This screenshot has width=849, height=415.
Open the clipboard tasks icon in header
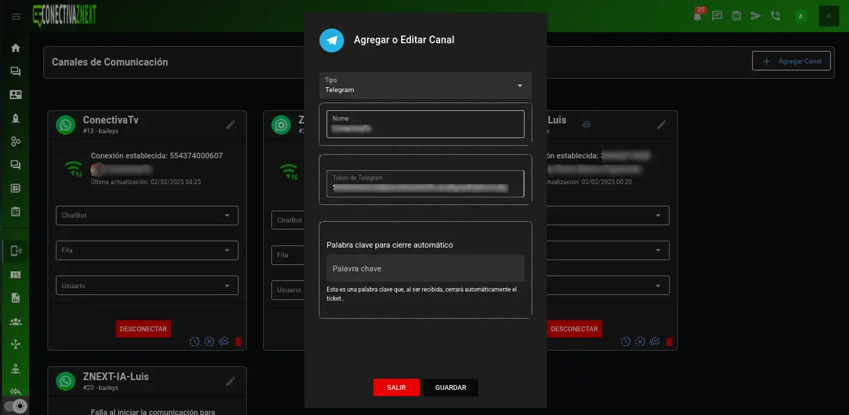point(736,16)
